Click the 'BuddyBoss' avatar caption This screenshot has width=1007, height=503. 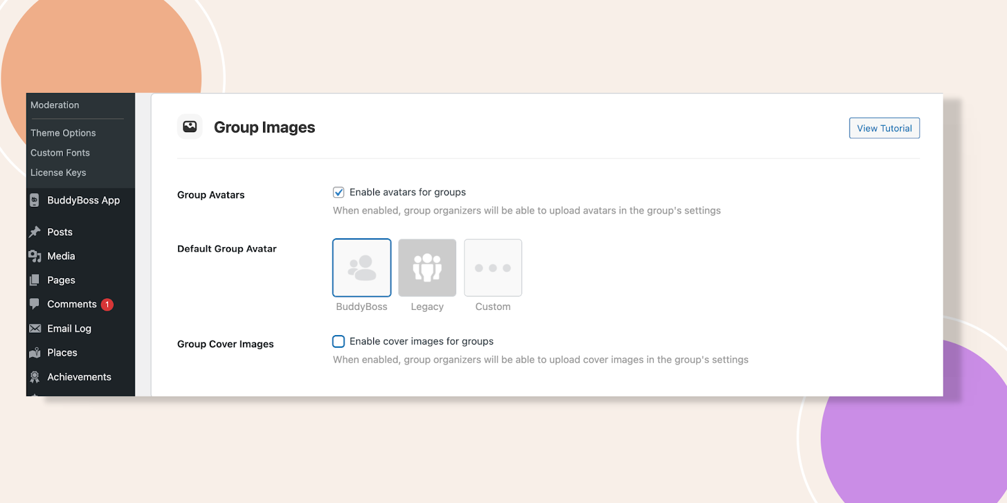[x=362, y=307]
